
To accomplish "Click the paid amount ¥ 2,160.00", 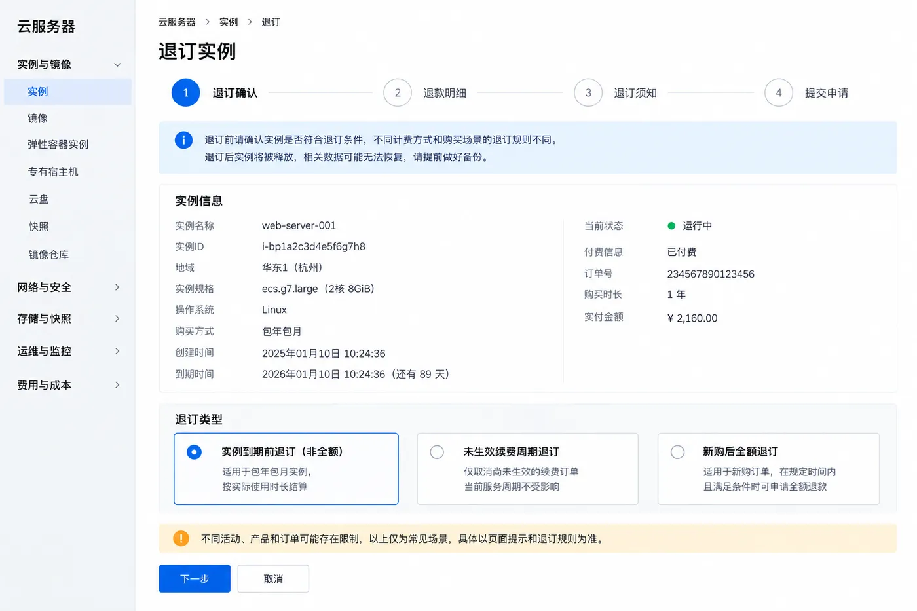I will click(x=692, y=318).
